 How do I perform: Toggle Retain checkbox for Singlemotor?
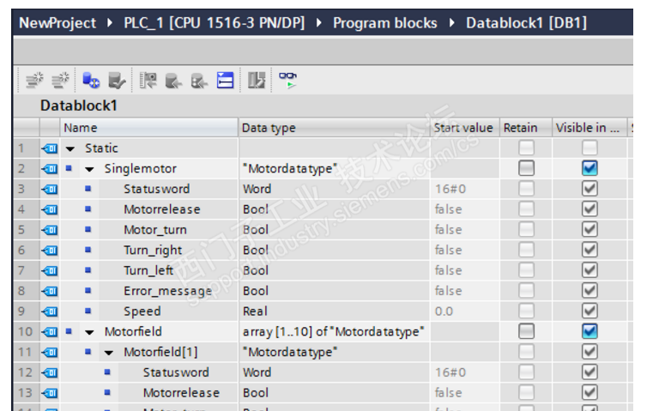pos(526,168)
